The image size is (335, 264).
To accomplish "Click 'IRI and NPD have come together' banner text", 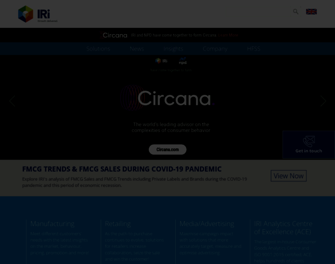I will [x=174, y=35].
